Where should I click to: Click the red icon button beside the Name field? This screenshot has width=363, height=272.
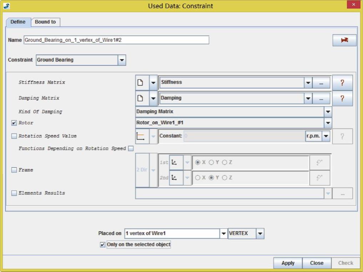(x=344, y=40)
